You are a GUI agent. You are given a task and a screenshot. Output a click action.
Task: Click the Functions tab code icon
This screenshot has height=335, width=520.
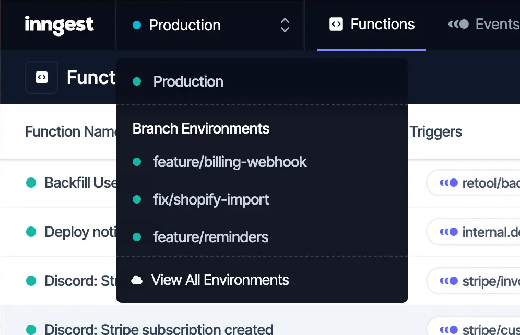tap(336, 24)
